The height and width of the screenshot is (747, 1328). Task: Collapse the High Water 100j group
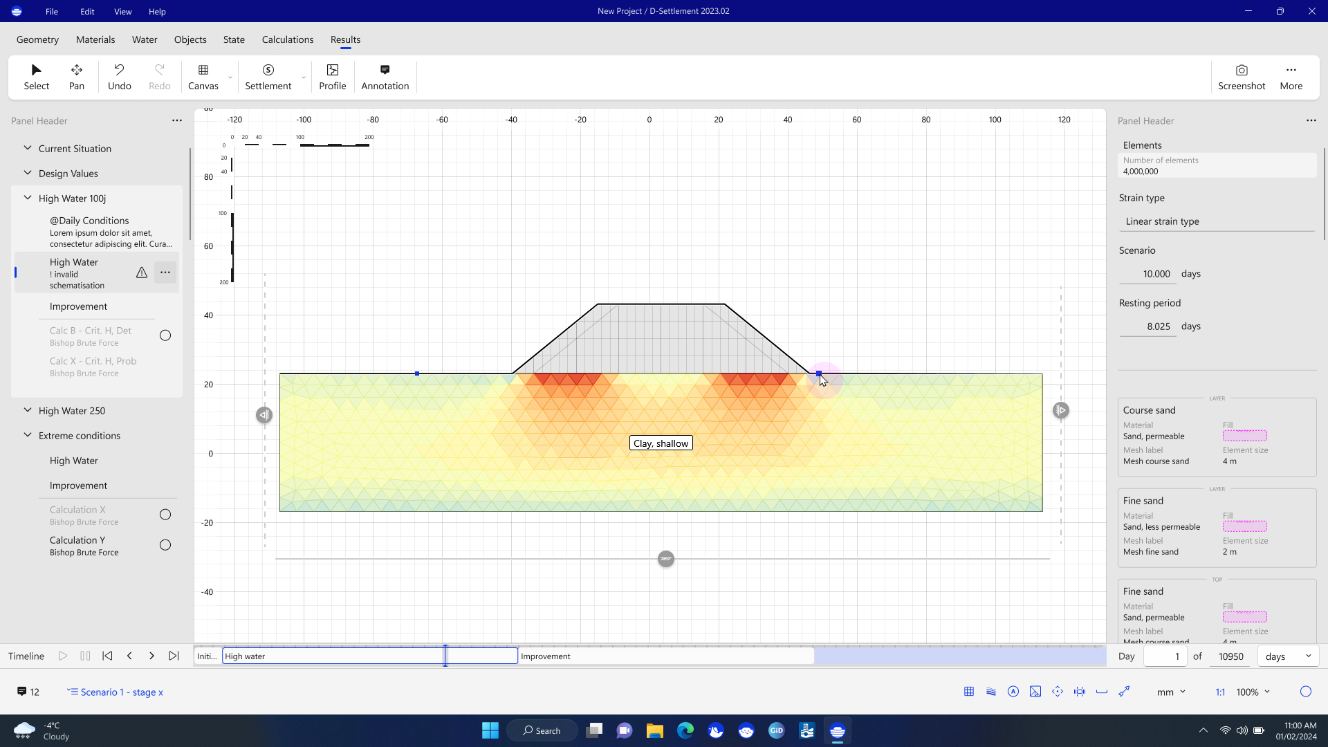(28, 198)
